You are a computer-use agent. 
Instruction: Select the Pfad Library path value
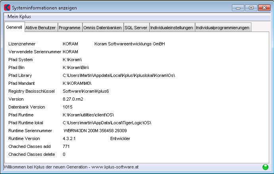click(x=119, y=75)
